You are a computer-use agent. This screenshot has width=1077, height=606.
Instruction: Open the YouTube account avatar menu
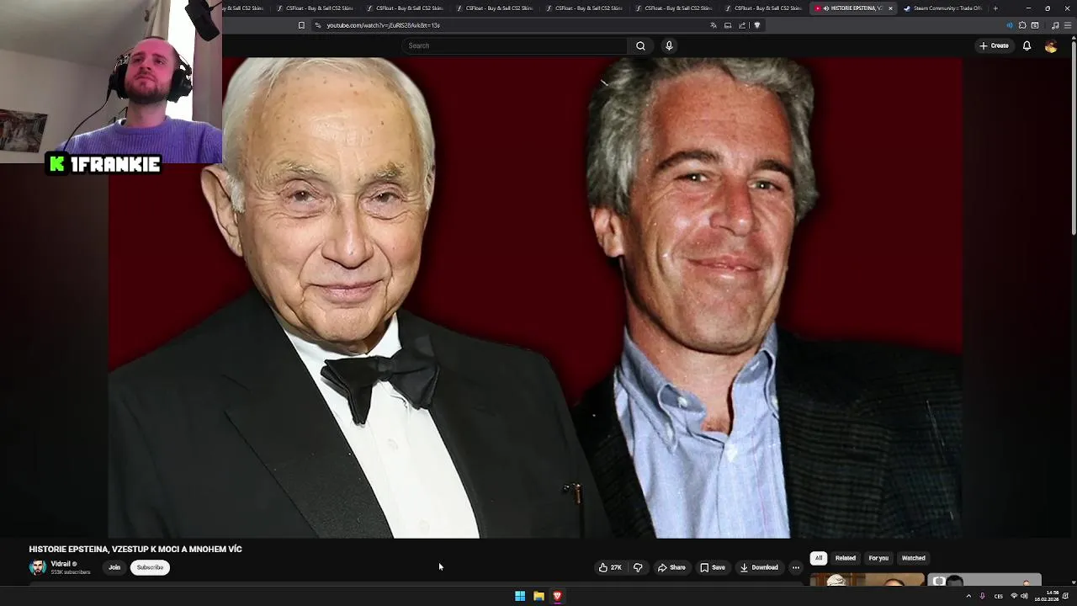(1051, 46)
